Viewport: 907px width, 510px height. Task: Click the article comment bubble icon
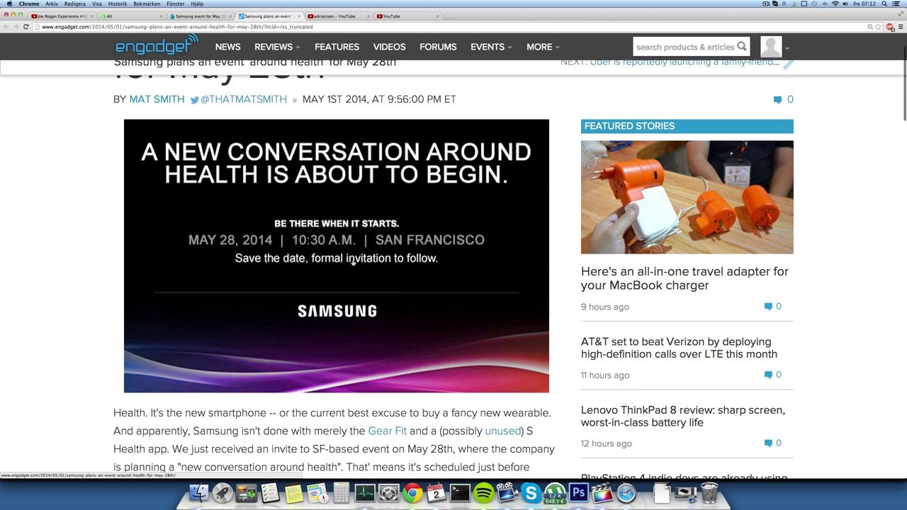pos(777,100)
